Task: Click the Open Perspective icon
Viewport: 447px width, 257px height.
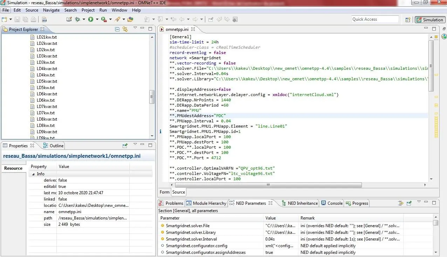Action: pyautogui.click(x=408, y=20)
